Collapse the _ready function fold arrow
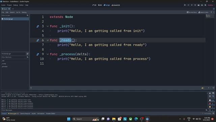 [48, 40]
